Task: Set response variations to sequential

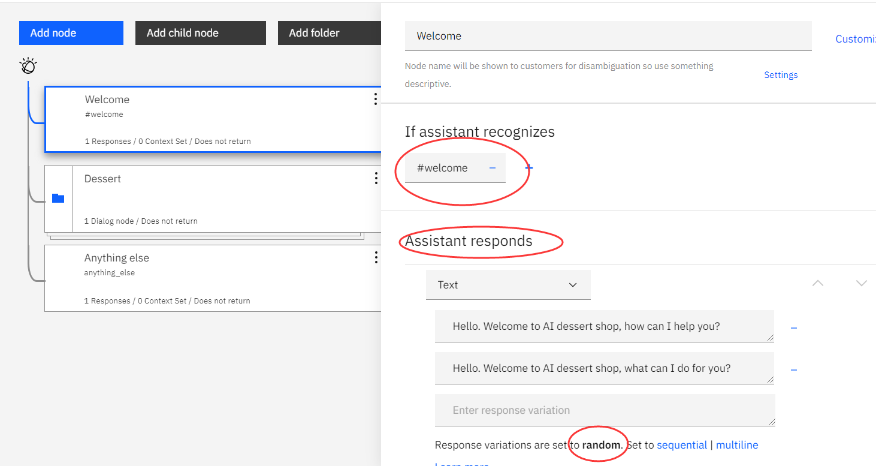Action: coord(682,445)
